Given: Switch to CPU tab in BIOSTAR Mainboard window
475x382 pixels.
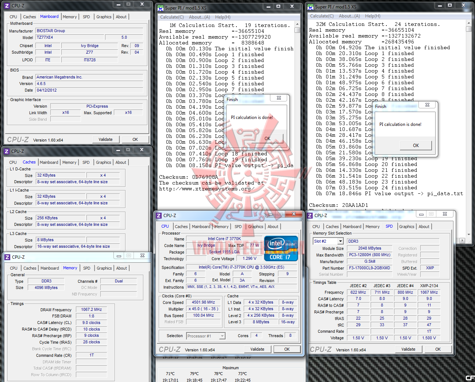Looking at the screenshot, I should [13, 17].
